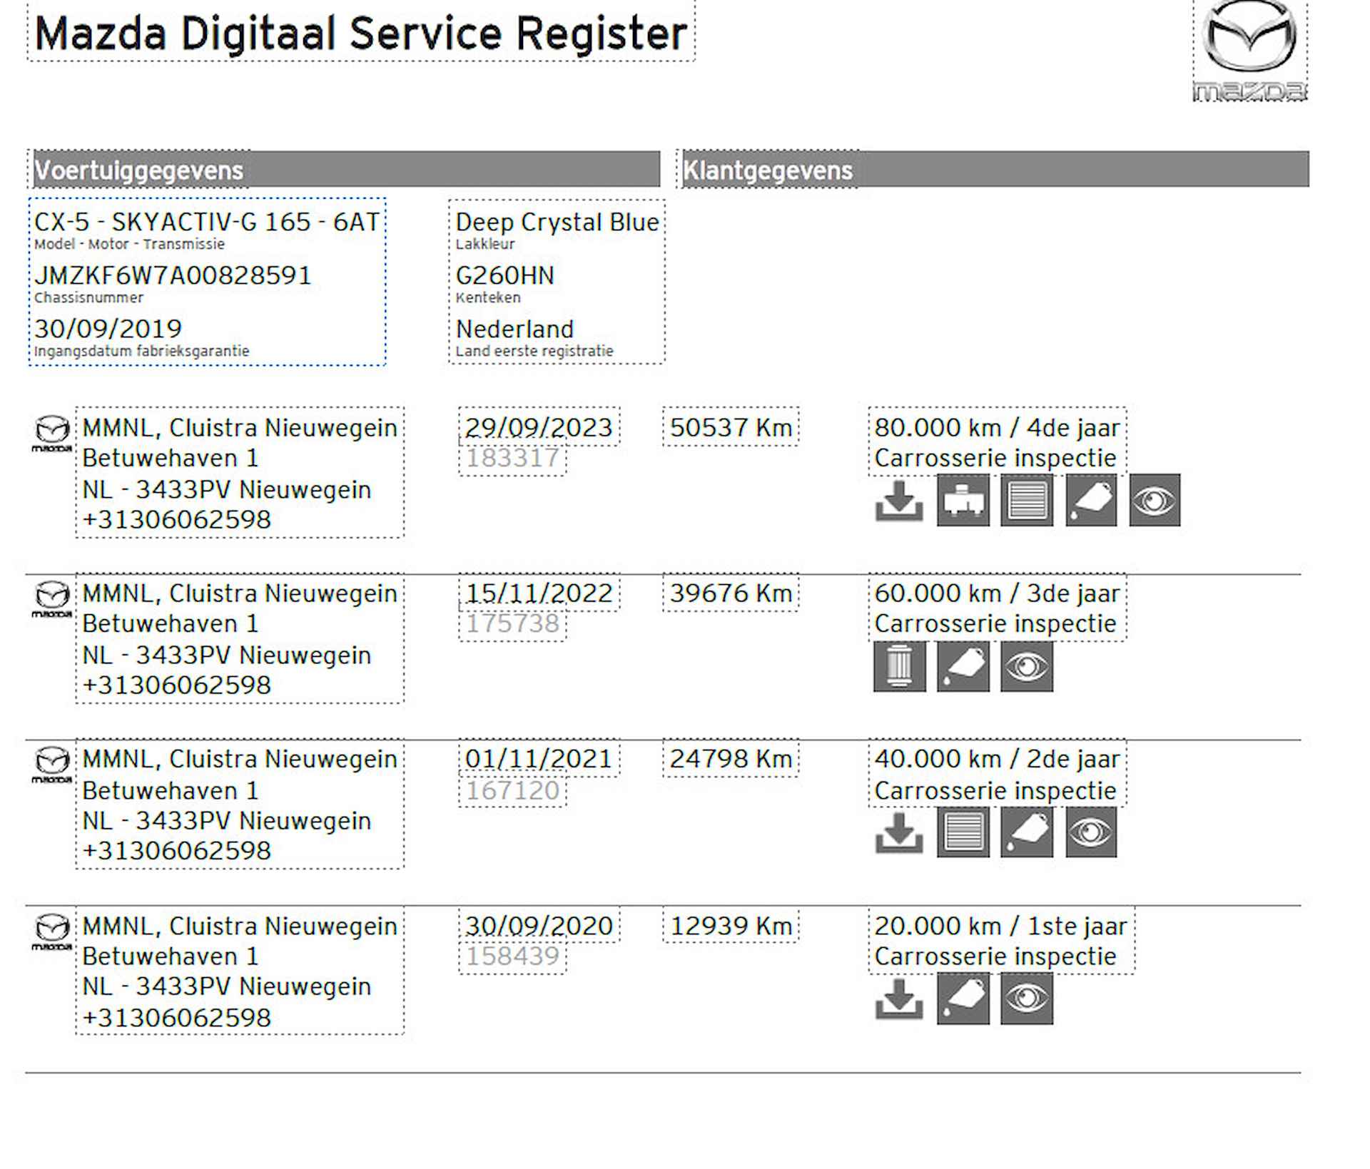The height and width of the screenshot is (1169, 1370).
Task: Click the dealer name in the 30/09/2020 entry
Action: [239, 926]
